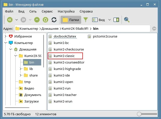This screenshot has width=161, height=119.
Task: Open the Сеть menu
Action: click(x=33, y=11)
